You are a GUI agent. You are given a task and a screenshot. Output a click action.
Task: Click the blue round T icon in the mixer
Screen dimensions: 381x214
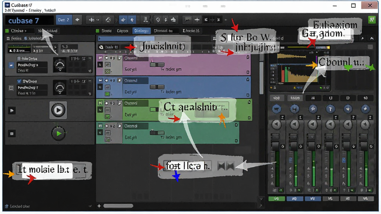coord(330,109)
